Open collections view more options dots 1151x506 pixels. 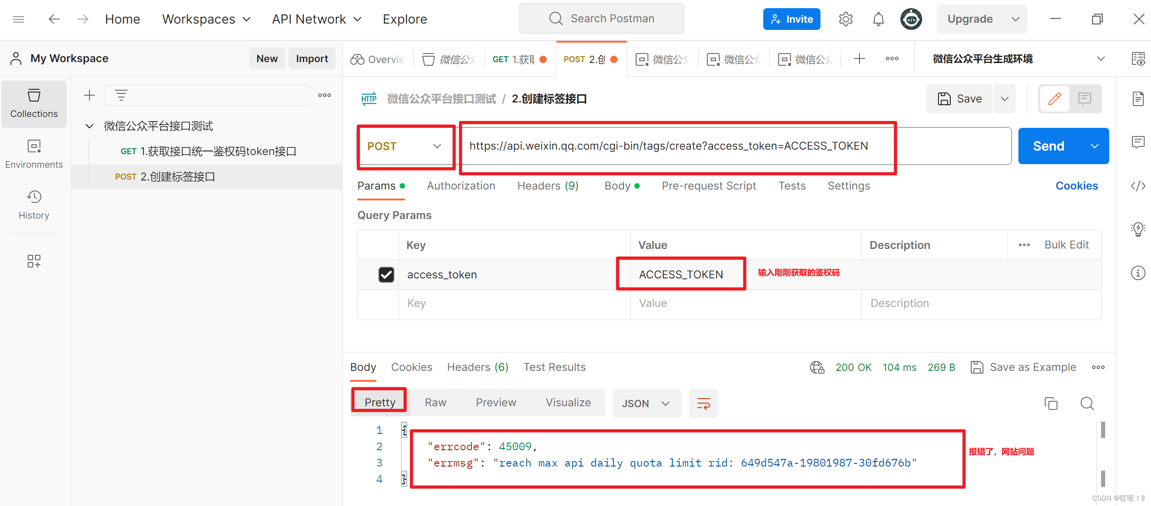(x=325, y=95)
